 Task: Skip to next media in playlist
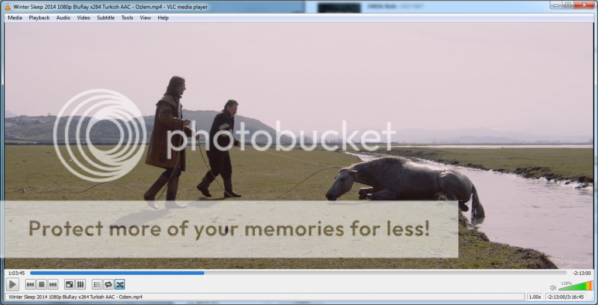[53, 284]
